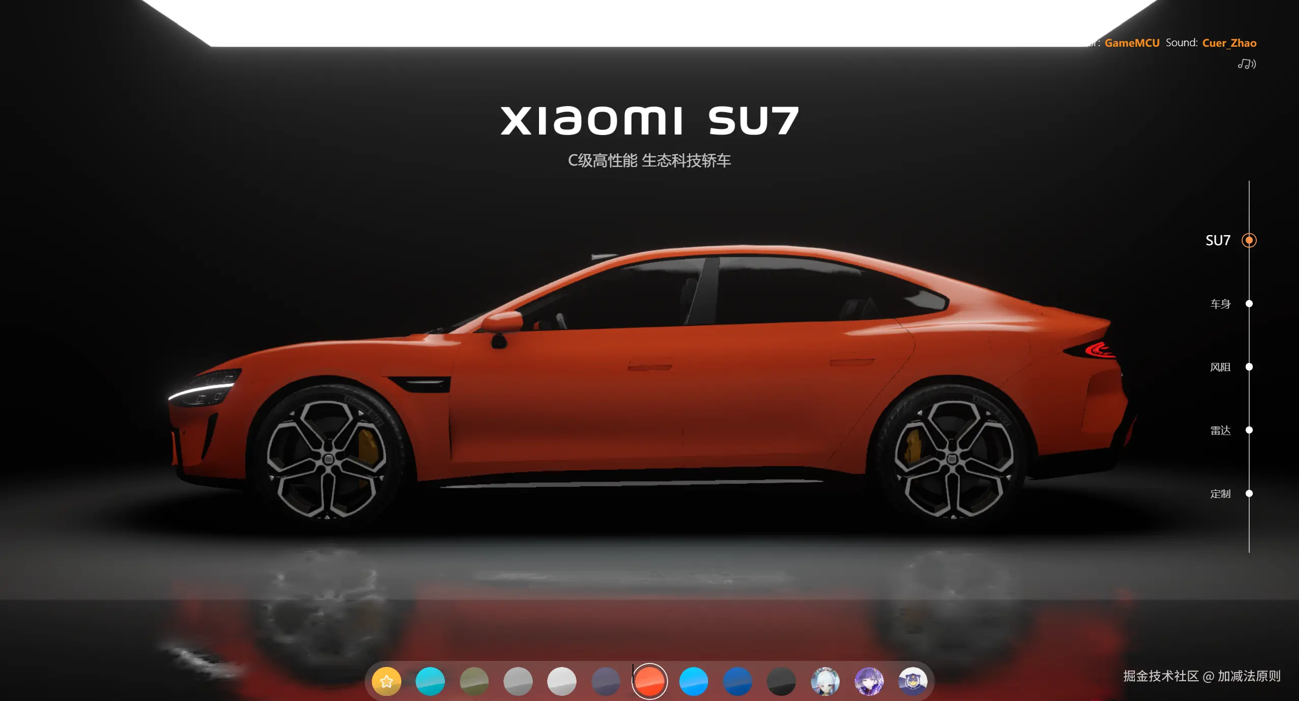Choose the cyan car color

pos(430,681)
